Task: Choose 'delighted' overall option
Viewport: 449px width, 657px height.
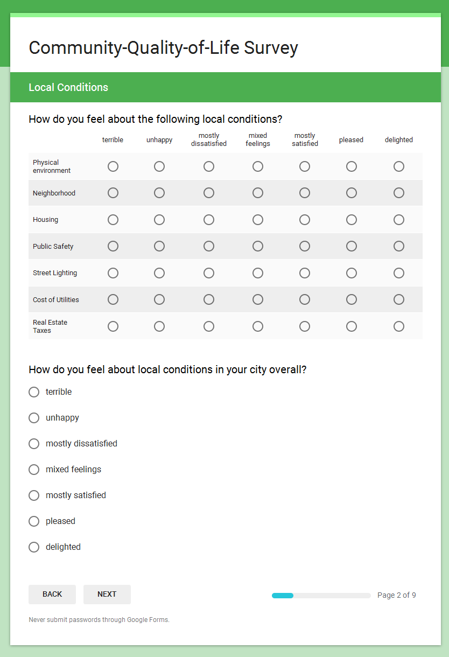Action: 33,547
